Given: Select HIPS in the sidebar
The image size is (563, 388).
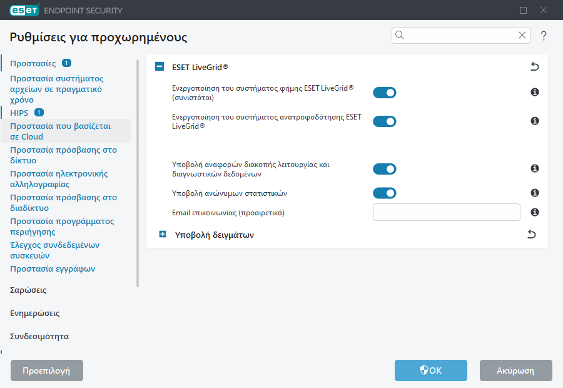Looking at the screenshot, I should point(19,113).
